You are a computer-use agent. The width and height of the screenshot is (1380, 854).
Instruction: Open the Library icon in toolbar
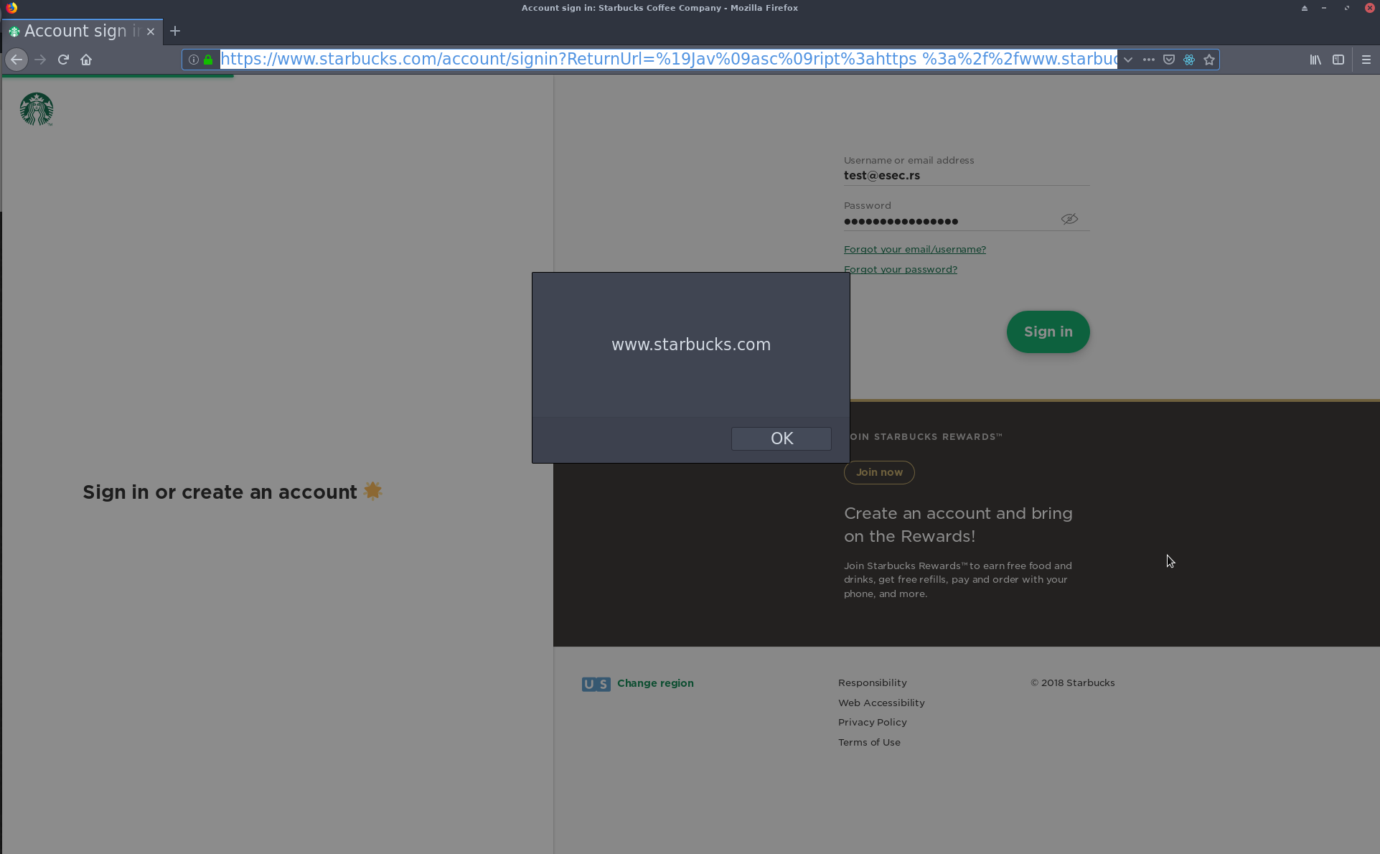pyautogui.click(x=1315, y=60)
